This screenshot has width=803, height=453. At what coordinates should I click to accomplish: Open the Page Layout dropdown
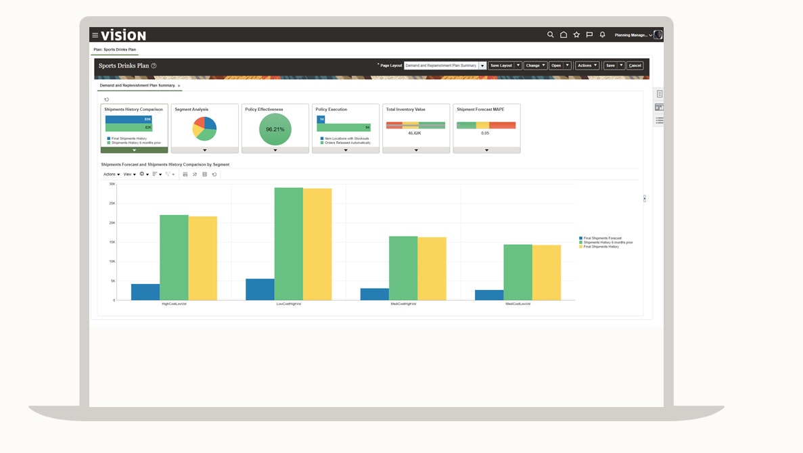pyautogui.click(x=484, y=65)
